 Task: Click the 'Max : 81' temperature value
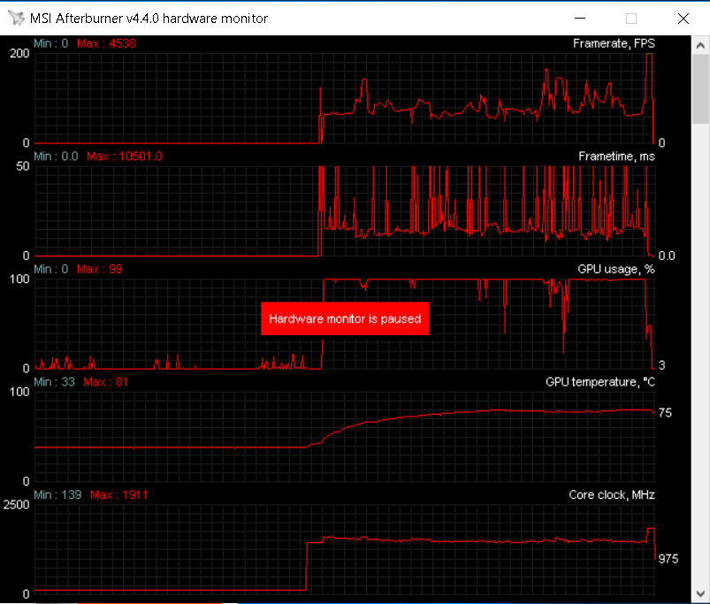click(x=105, y=382)
